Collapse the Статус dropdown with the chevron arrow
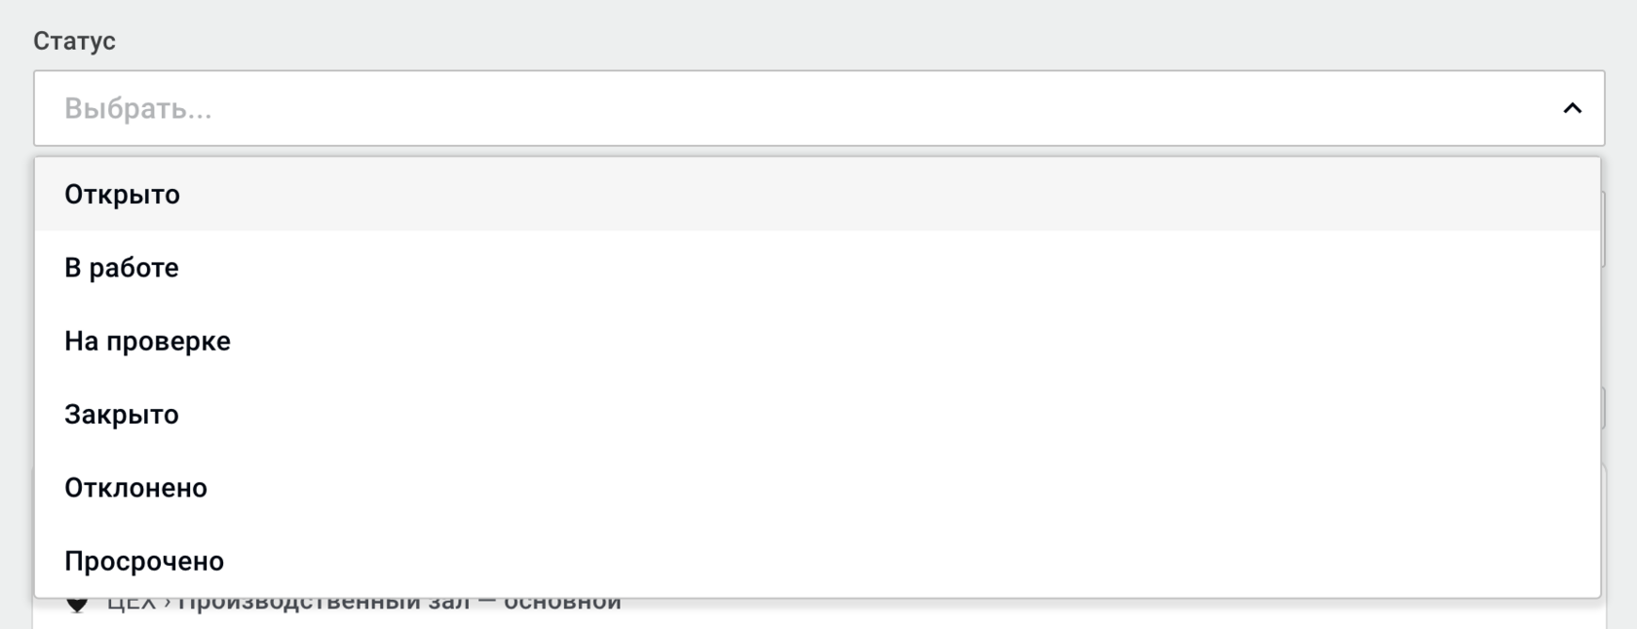The width and height of the screenshot is (1637, 629). click(1572, 108)
